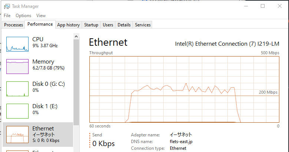Click the Task Manager title bar icon
Screen dimensions: 289x152
pyautogui.click(x=6, y=6)
